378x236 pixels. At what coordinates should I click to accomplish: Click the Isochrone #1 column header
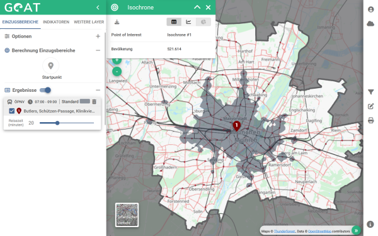180,35
